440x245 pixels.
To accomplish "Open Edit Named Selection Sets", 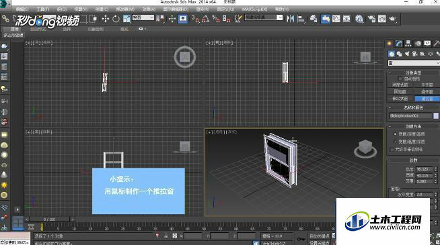I will point(238,19).
